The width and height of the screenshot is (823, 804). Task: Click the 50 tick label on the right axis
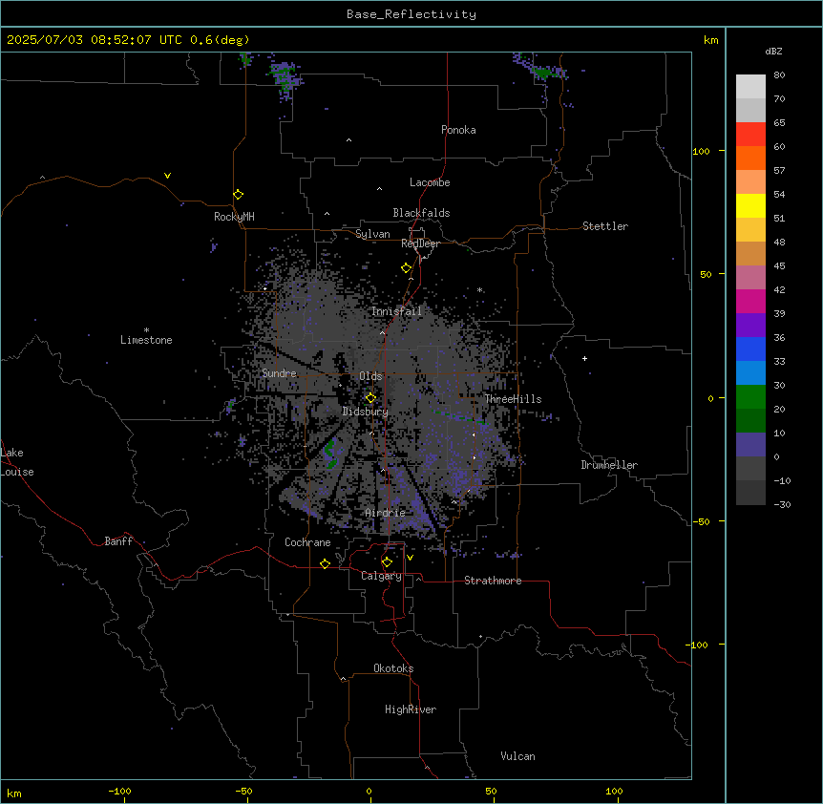click(706, 274)
